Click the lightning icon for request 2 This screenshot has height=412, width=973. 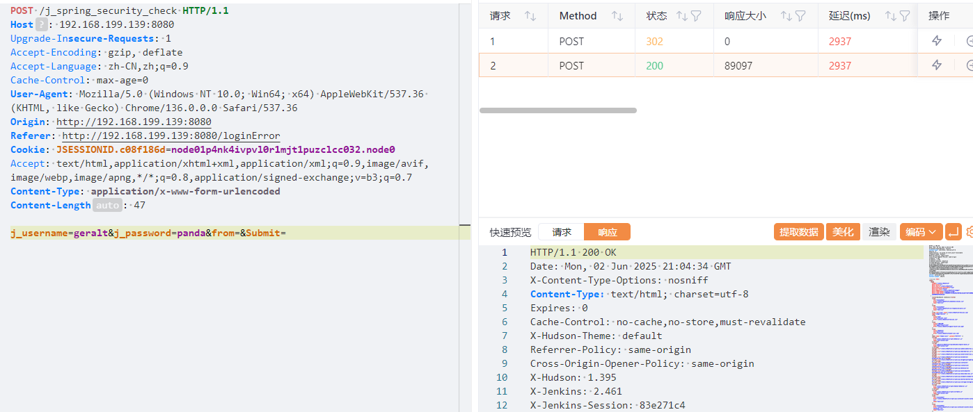coord(937,65)
